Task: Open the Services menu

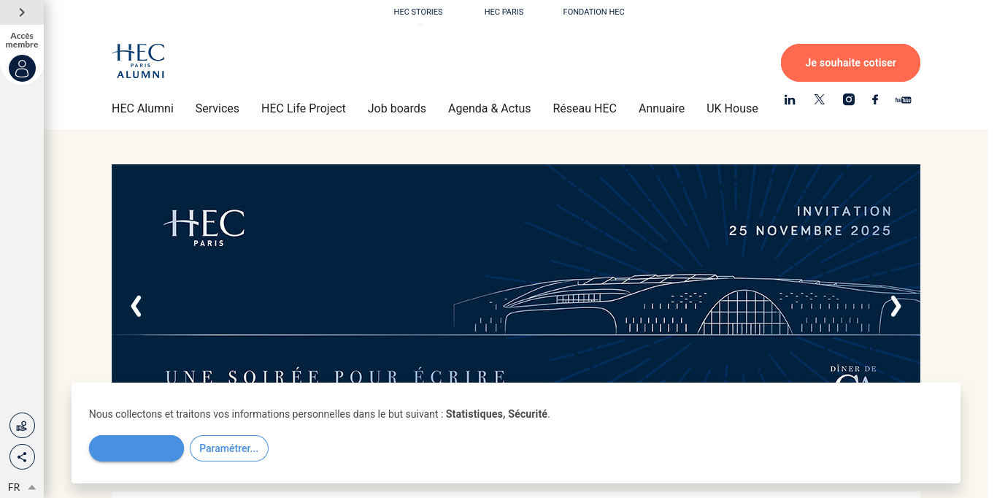Action: point(217,108)
